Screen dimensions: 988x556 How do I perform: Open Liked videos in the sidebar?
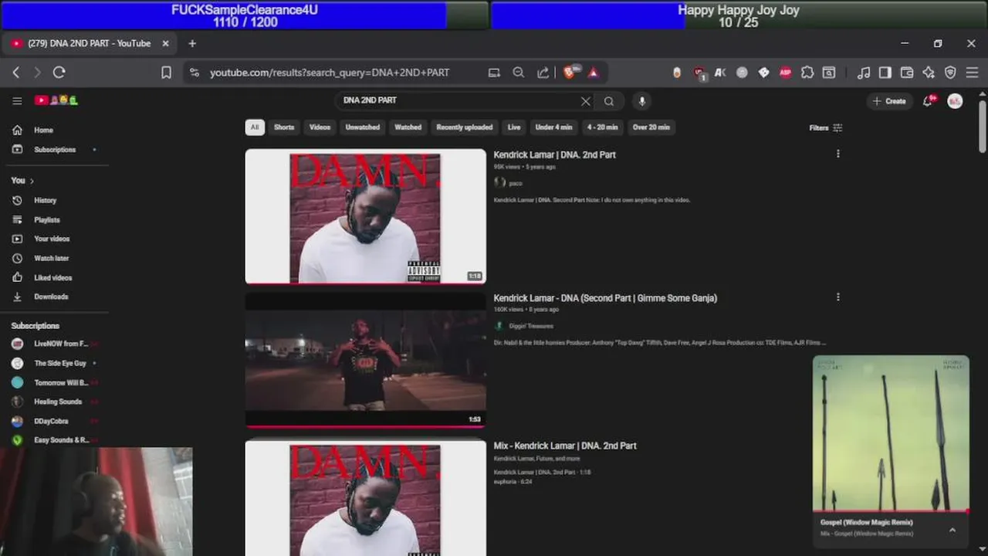coord(54,277)
